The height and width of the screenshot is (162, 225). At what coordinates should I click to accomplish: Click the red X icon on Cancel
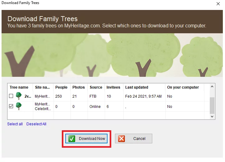pyautogui.click(x=122, y=139)
